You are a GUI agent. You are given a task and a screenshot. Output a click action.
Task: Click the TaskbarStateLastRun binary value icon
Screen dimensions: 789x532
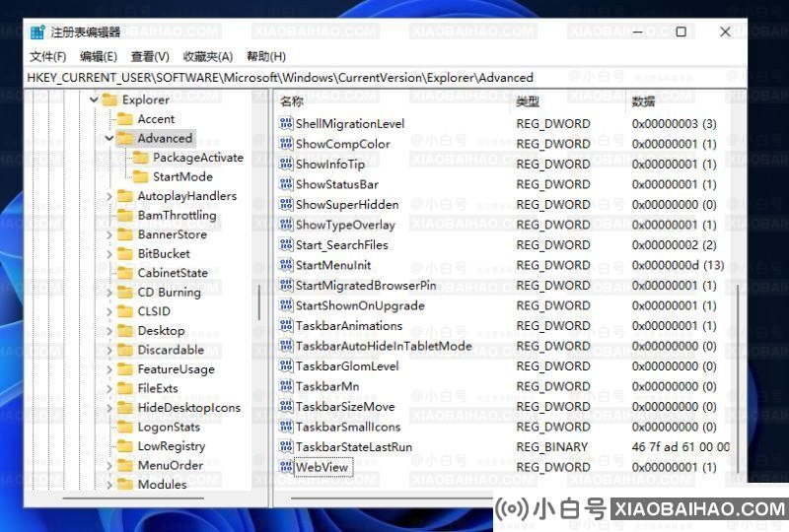coord(286,446)
